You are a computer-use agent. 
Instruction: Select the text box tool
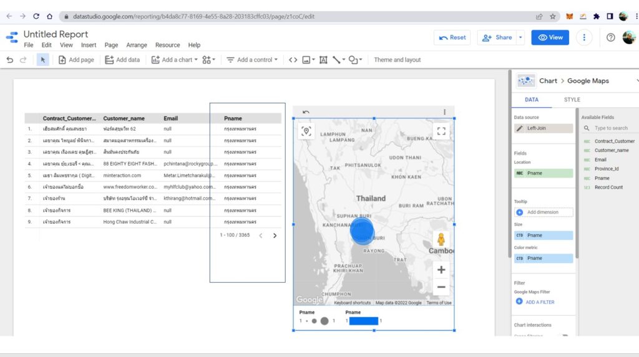pyautogui.click(x=323, y=60)
